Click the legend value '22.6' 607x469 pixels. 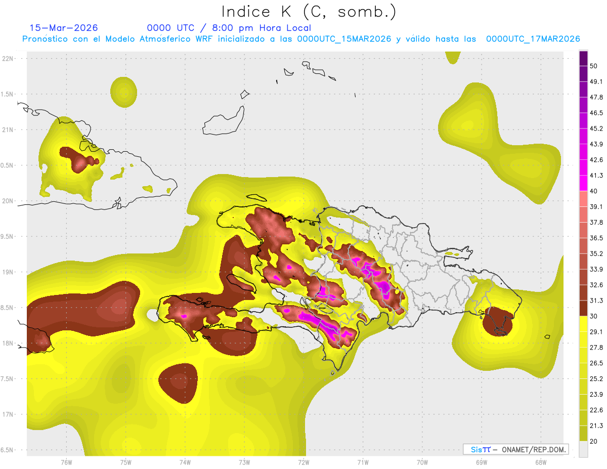point(596,410)
